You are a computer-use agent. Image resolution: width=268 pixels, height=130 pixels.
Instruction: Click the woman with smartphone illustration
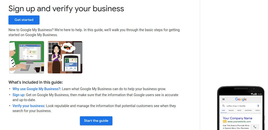tap(65, 57)
